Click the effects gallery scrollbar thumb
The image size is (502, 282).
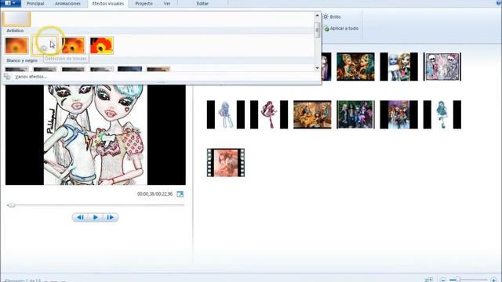[x=317, y=30]
